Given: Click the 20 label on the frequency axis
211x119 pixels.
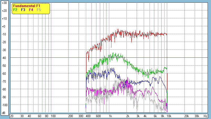Looking at the screenshot, I should 12,116.
